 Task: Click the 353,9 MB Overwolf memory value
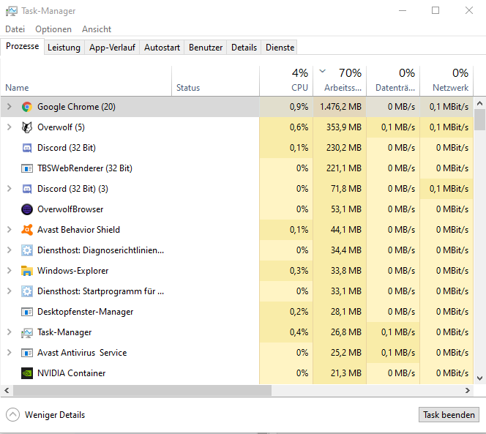click(x=344, y=127)
